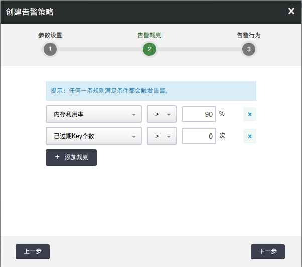
Task: Expand the operator dropdown for 内存利用率 rule
Action: [x=162, y=114]
